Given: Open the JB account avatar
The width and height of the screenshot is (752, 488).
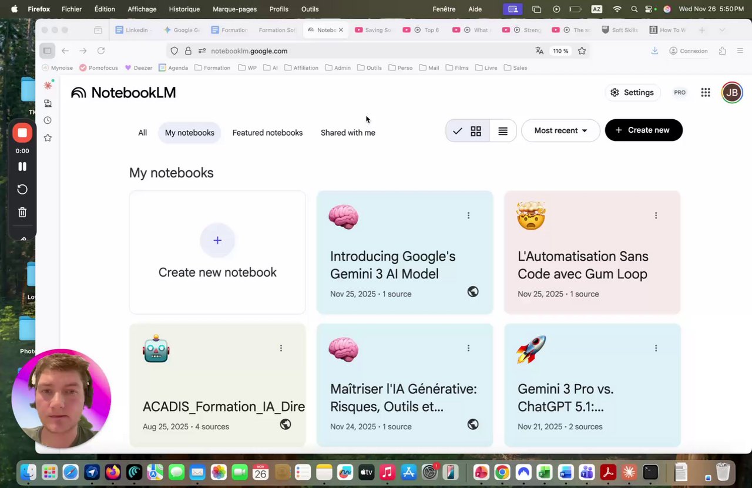Looking at the screenshot, I should pos(732,92).
